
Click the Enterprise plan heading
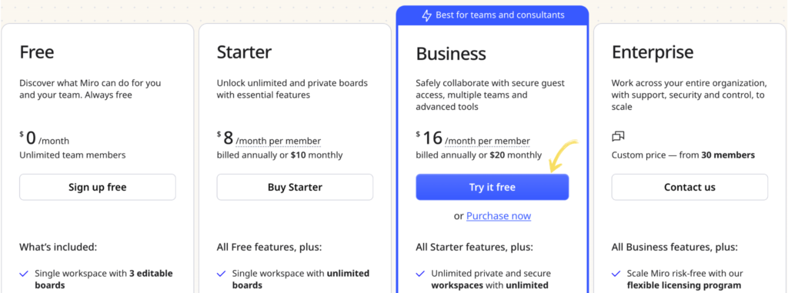(653, 52)
